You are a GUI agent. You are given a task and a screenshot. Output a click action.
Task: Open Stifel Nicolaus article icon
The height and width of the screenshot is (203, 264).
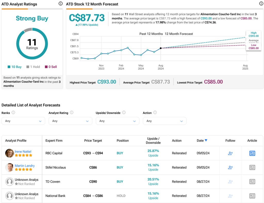click(x=252, y=167)
